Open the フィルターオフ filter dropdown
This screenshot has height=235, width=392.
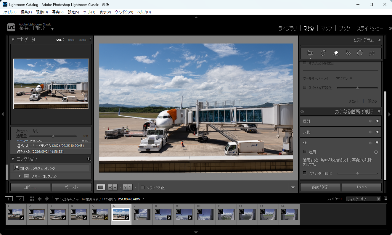pos(364,199)
